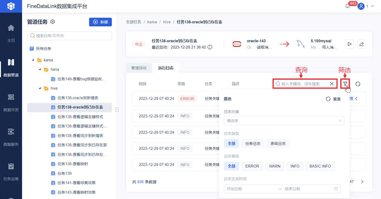Screen dimensions: 381x199
Task: Filter by INFO log level
Action: (295, 166)
